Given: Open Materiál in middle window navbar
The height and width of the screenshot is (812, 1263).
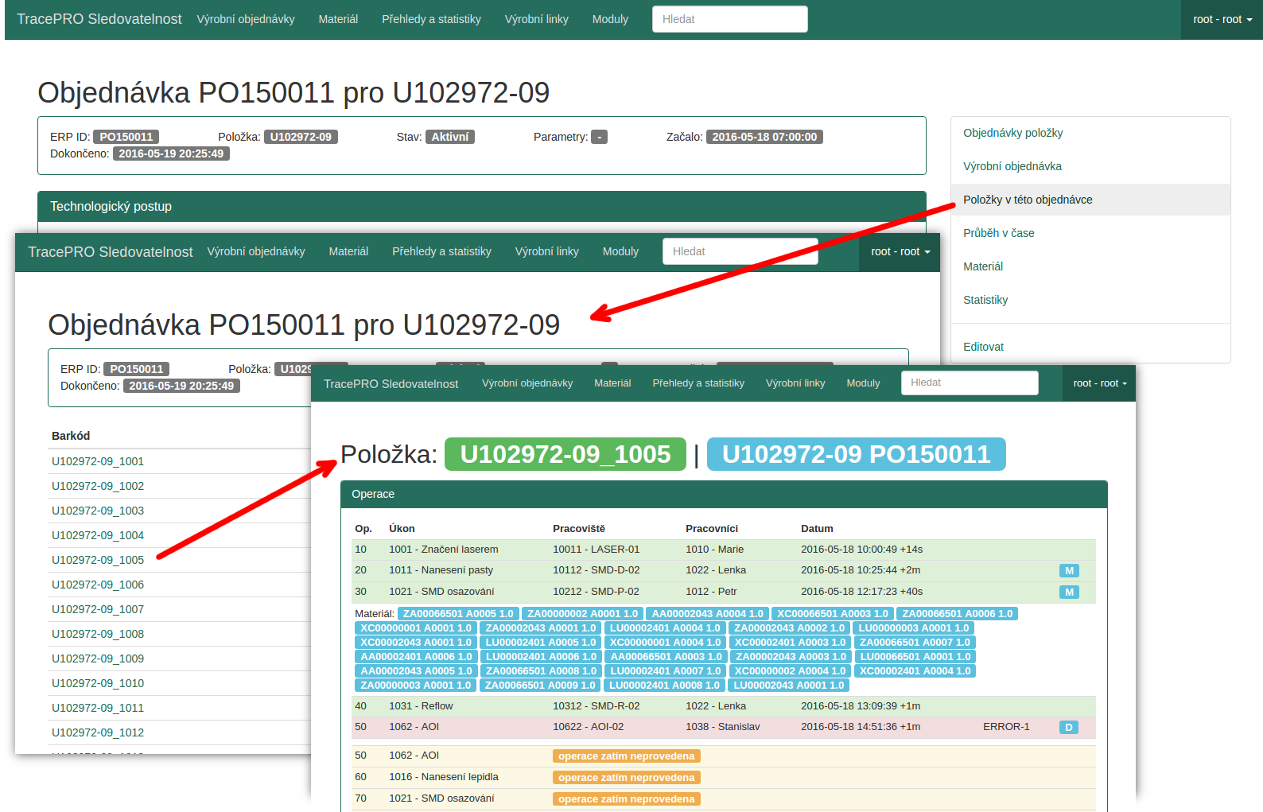Looking at the screenshot, I should pyautogui.click(x=348, y=251).
